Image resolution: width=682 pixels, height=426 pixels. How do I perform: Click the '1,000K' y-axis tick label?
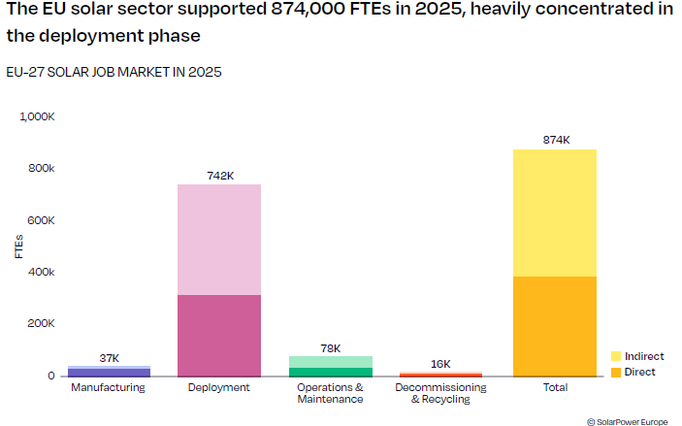coord(37,116)
